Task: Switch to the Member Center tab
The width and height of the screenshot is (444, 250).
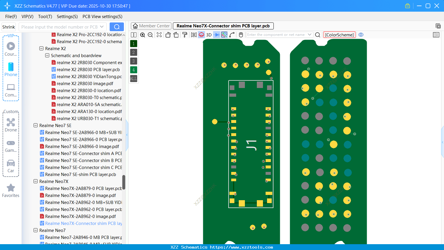Action: pos(151,26)
